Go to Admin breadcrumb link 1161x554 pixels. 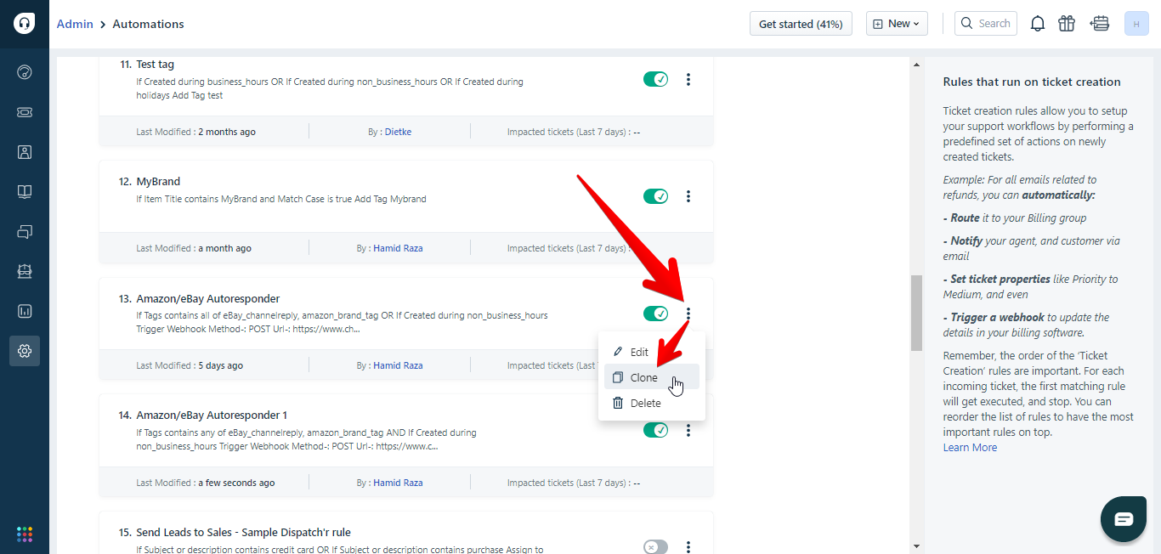[x=75, y=24]
